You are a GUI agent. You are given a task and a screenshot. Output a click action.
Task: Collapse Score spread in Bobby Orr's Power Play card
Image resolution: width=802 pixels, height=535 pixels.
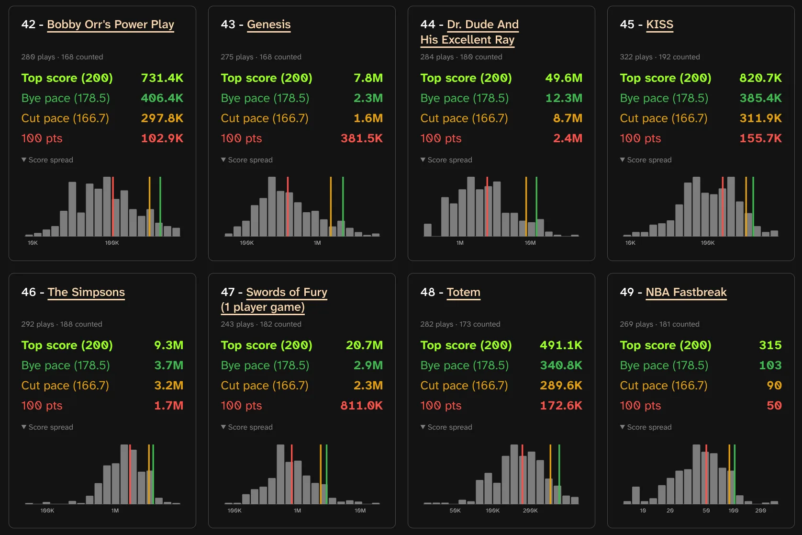(47, 160)
